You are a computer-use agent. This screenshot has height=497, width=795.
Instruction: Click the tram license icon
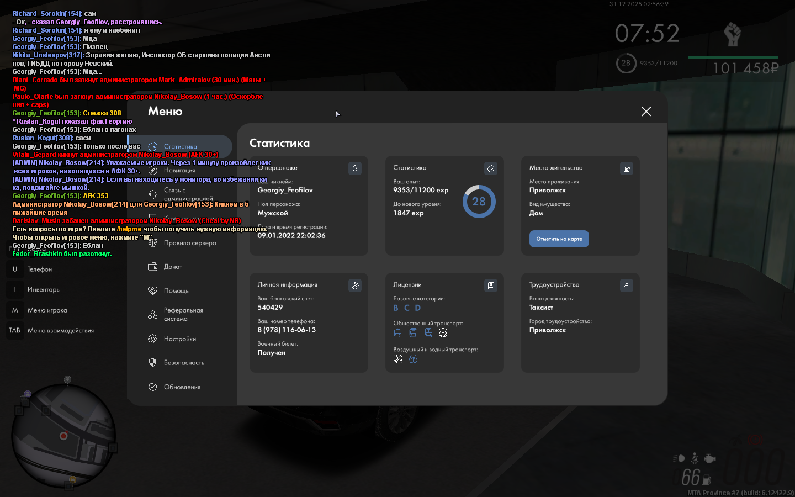(x=428, y=333)
